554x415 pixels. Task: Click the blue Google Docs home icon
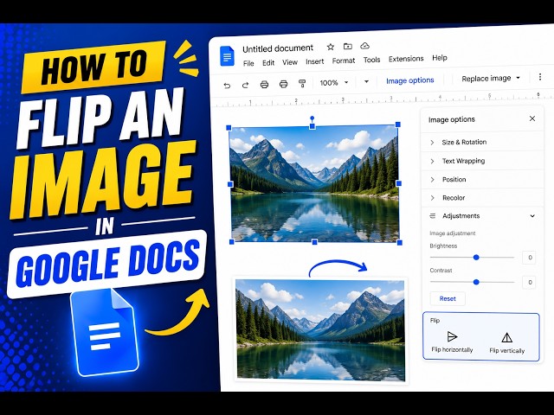pyautogui.click(x=227, y=55)
